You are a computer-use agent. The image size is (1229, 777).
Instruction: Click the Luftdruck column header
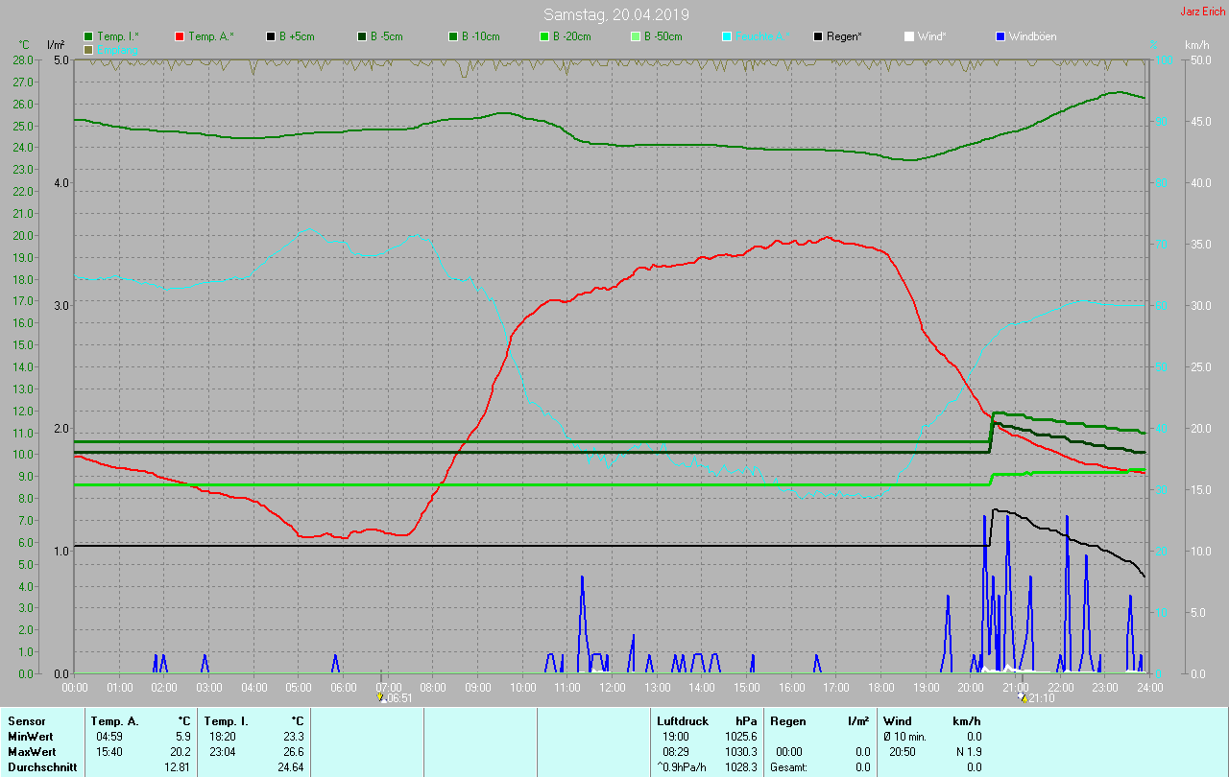click(x=683, y=721)
